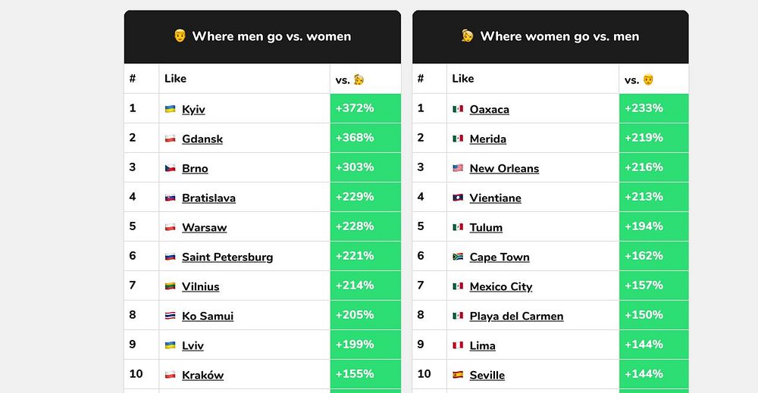The height and width of the screenshot is (393, 758).
Task: Click the Ukraine flag beside Kyiv
Action: pos(171,109)
